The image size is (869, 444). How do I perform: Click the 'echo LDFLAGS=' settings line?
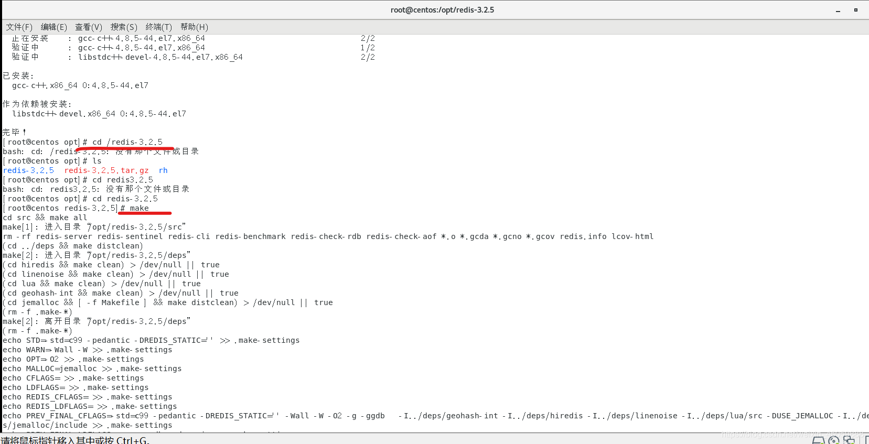tap(76, 387)
